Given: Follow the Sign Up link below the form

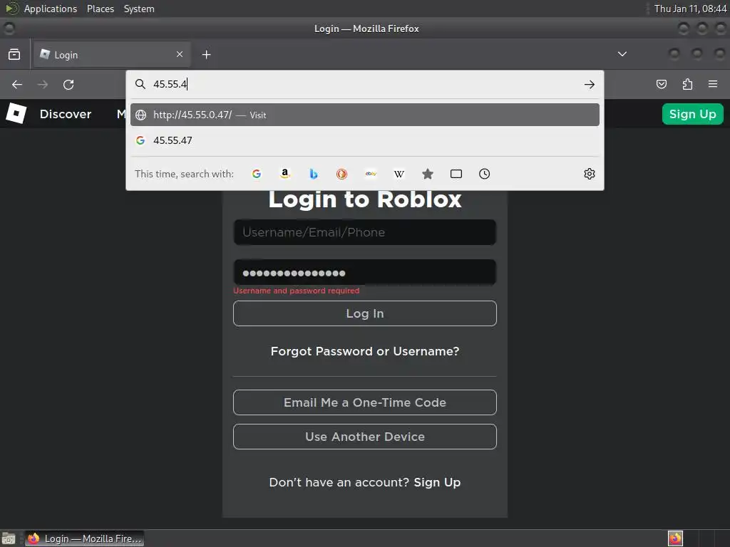Looking at the screenshot, I should pos(437,482).
